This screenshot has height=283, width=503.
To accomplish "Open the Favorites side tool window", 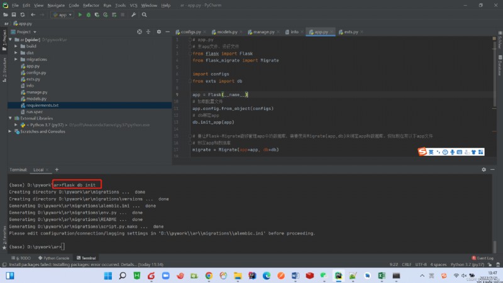I will click(4, 238).
